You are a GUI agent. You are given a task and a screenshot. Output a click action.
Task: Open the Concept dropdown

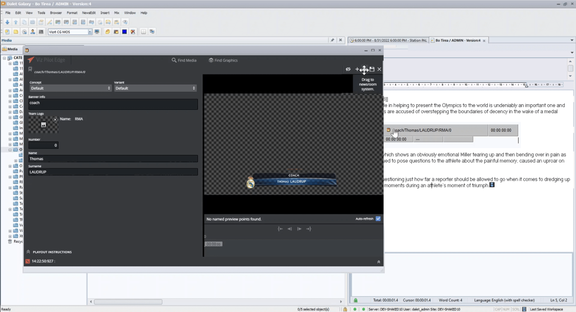70,88
